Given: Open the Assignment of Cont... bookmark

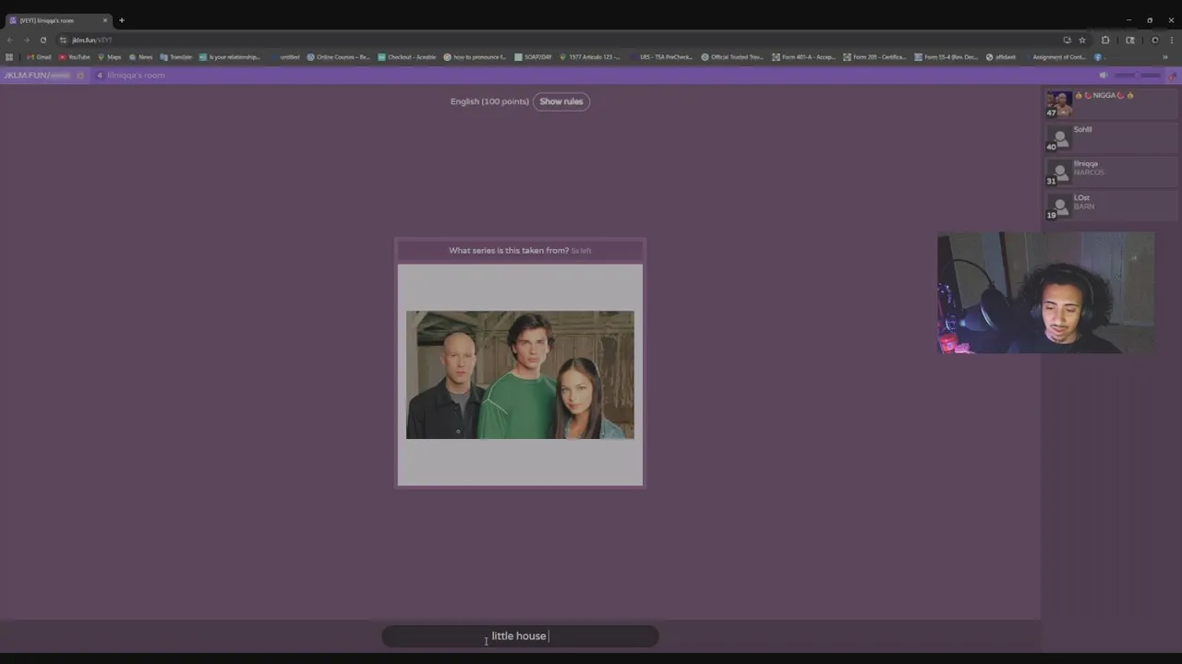Looking at the screenshot, I should click(1055, 57).
